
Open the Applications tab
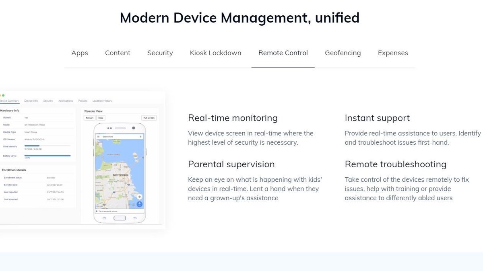pyautogui.click(x=66, y=101)
